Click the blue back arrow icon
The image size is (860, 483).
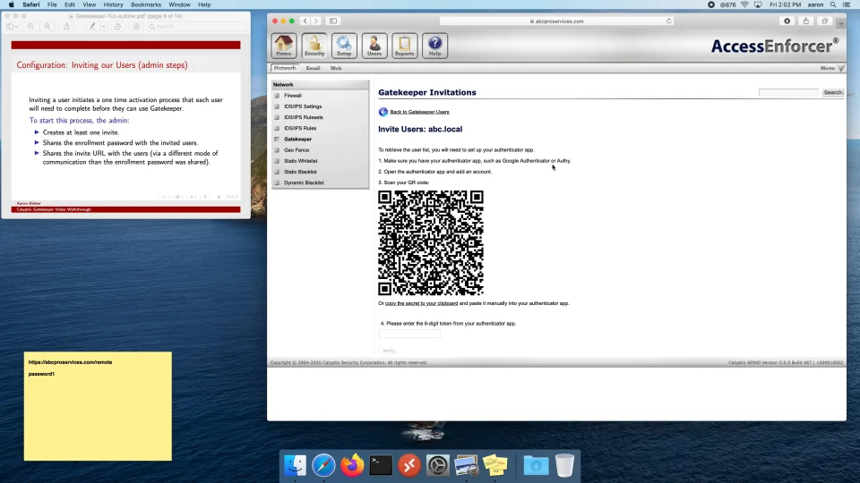click(x=383, y=112)
